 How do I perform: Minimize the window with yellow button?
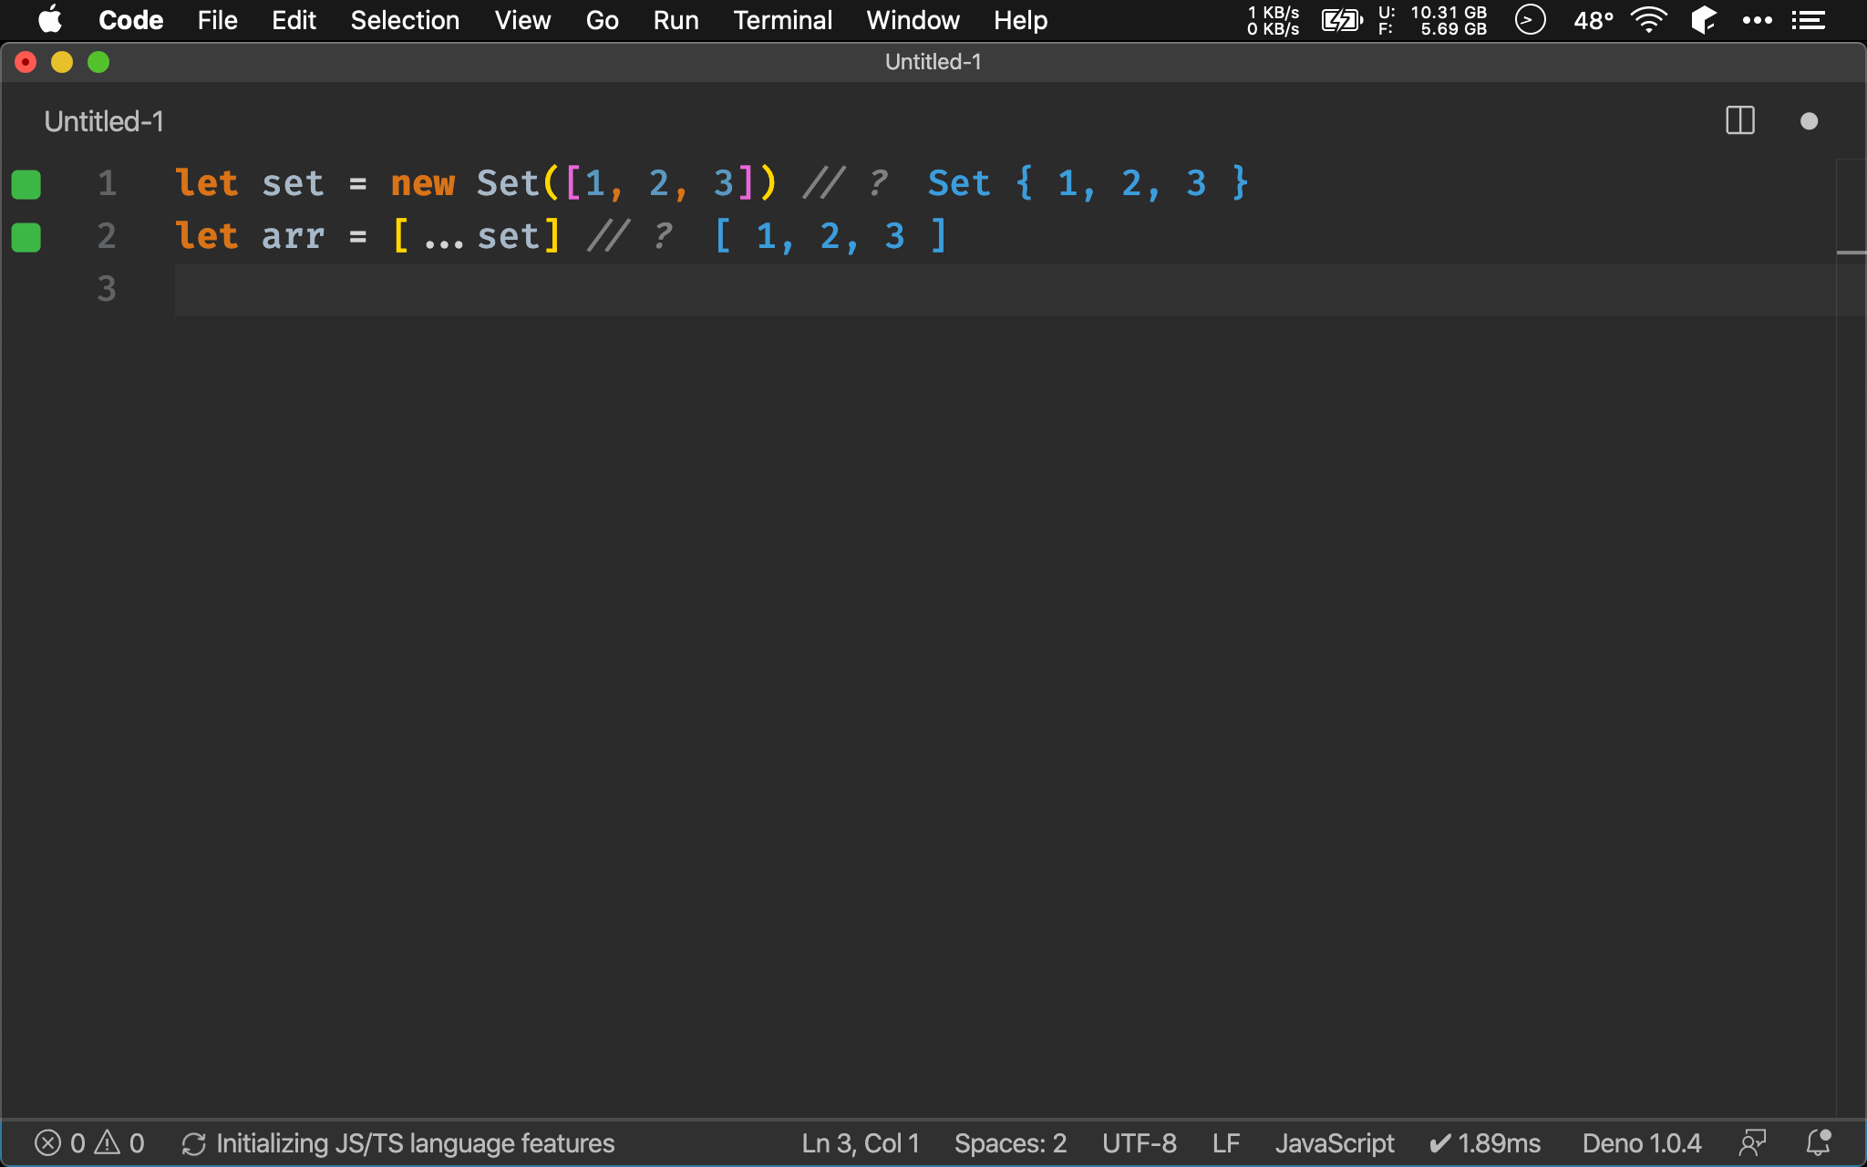(x=62, y=62)
